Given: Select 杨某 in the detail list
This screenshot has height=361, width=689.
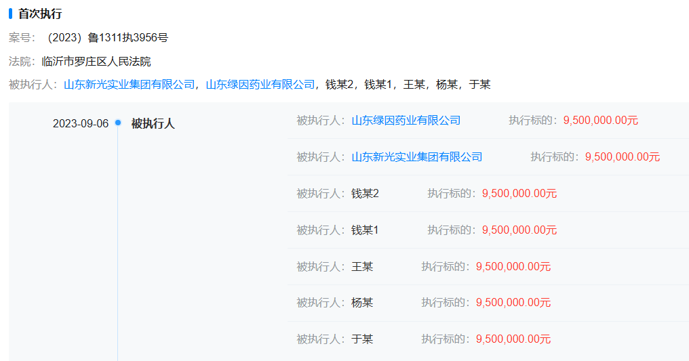Looking at the screenshot, I should [362, 303].
